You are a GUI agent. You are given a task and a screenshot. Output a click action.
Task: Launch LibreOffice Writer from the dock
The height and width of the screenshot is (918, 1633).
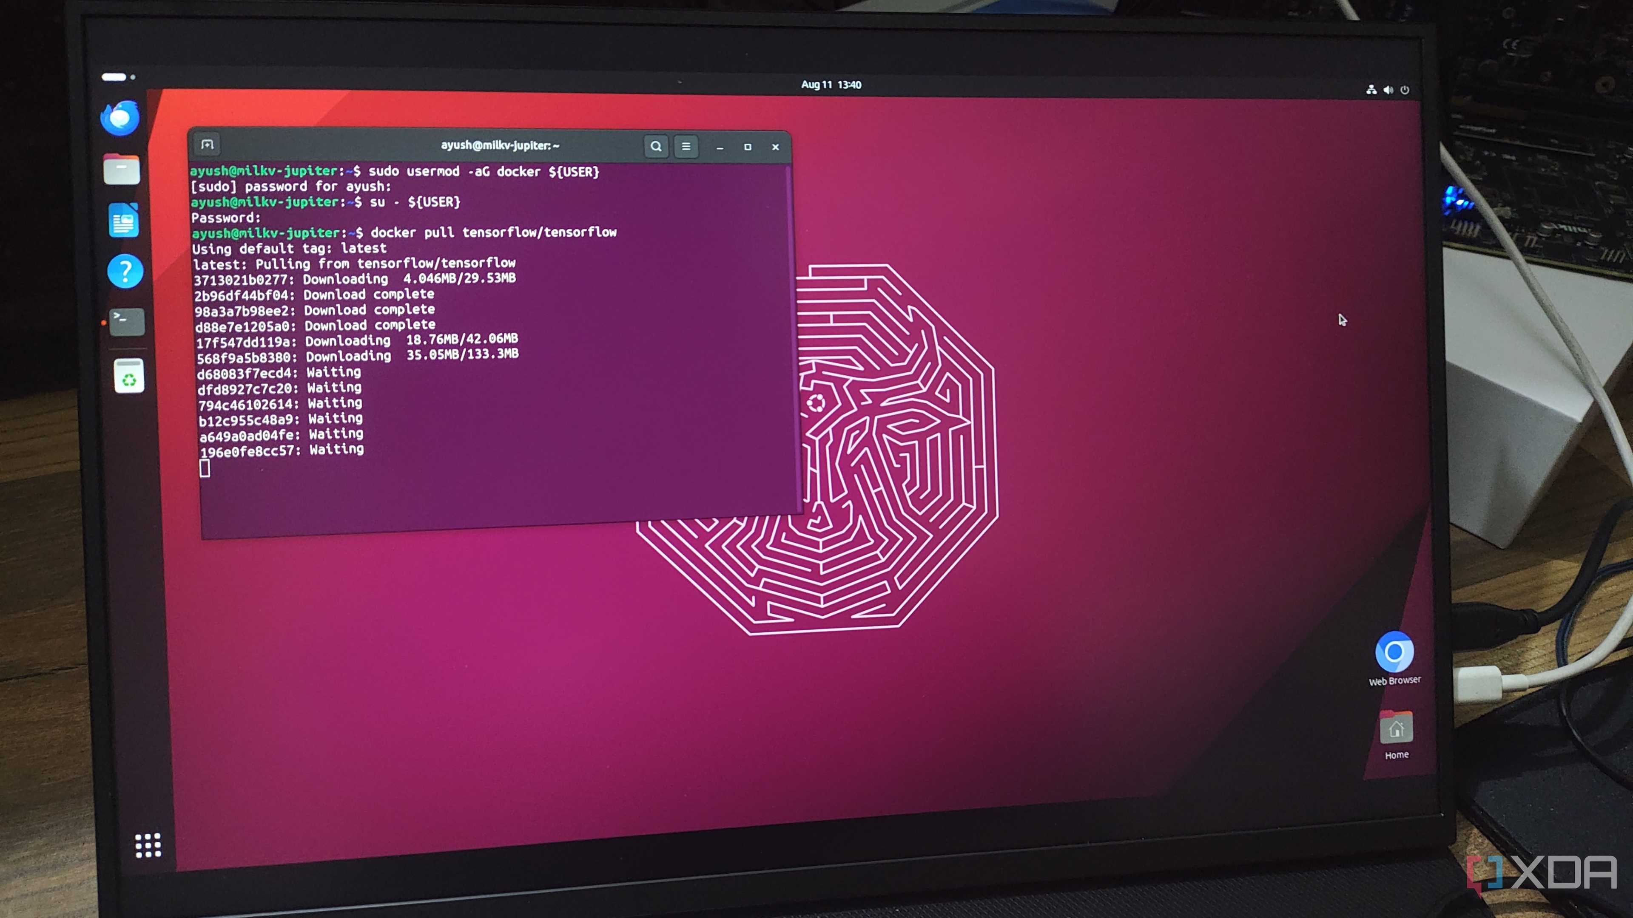(124, 221)
